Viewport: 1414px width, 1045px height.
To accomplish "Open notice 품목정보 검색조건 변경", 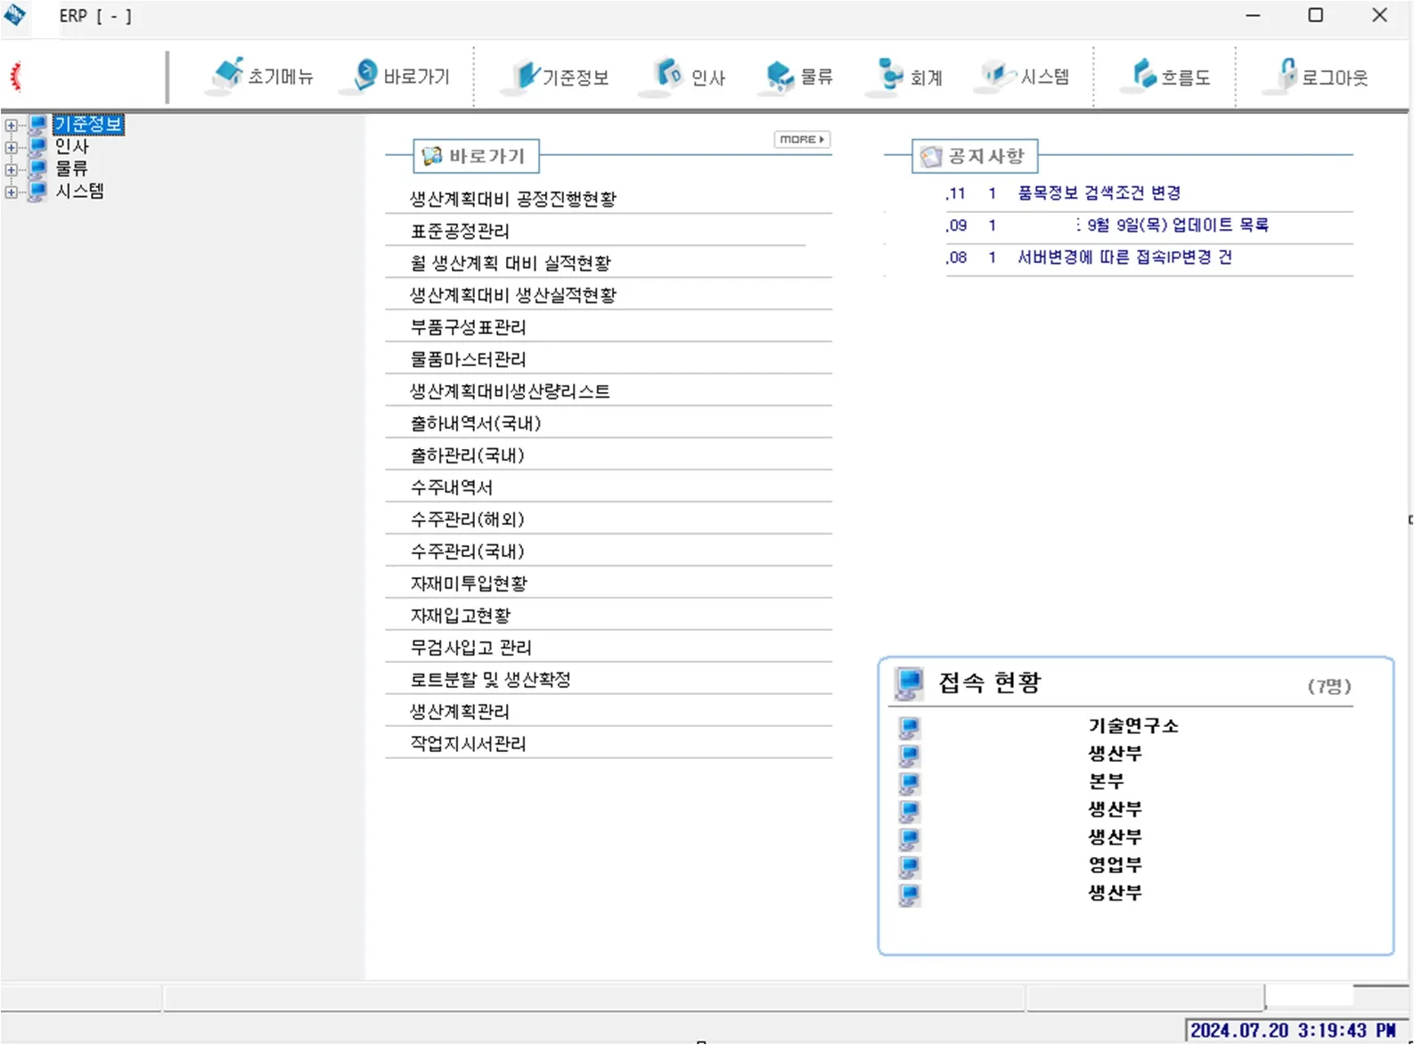I will tap(1099, 193).
